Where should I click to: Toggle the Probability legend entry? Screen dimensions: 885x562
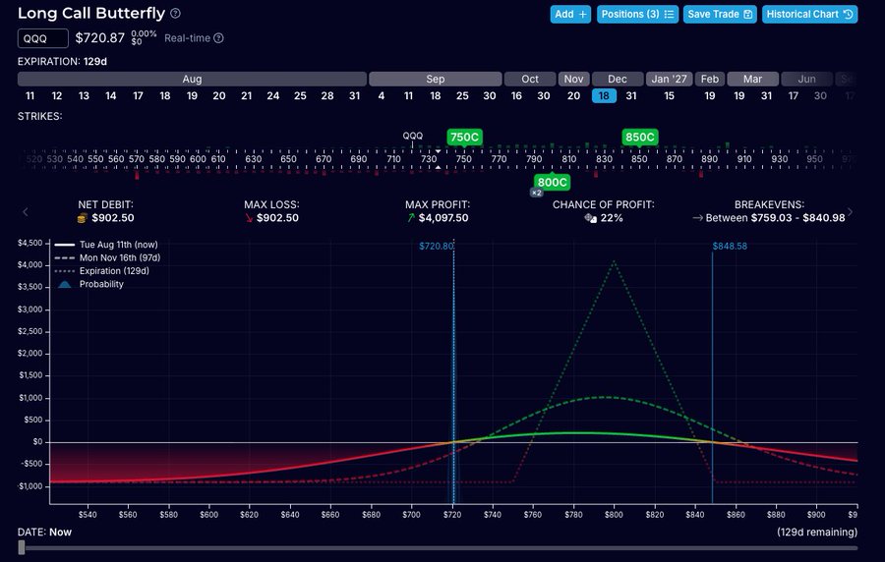pyautogui.click(x=89, y=284)
